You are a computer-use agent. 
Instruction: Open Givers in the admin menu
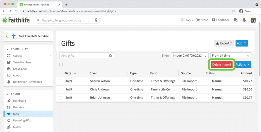17,127
